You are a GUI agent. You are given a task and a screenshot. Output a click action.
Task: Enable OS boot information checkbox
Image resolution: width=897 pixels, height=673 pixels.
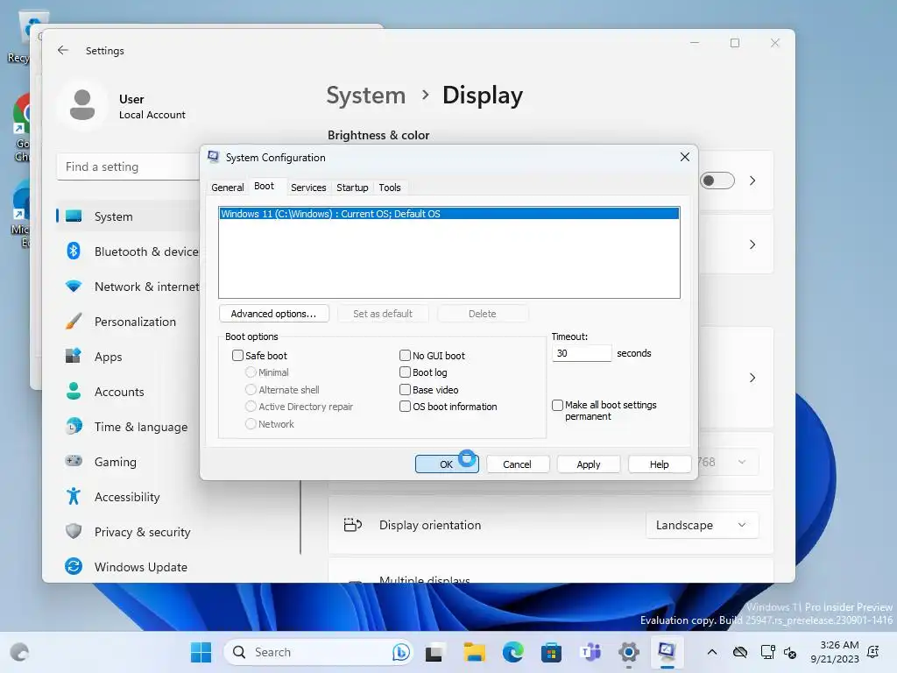point(405,407)
